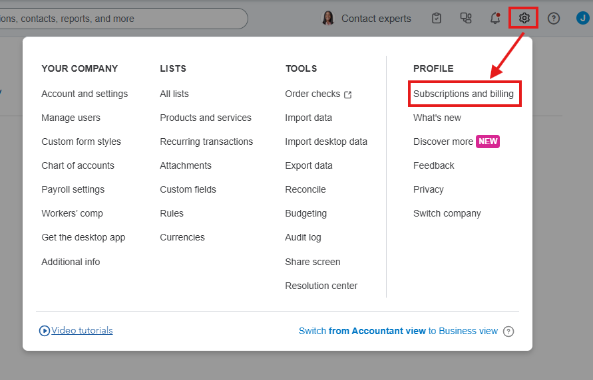This screenshot has width=593, height=380.
Task: Open the Settings gear icon
Action: [524, 18]
